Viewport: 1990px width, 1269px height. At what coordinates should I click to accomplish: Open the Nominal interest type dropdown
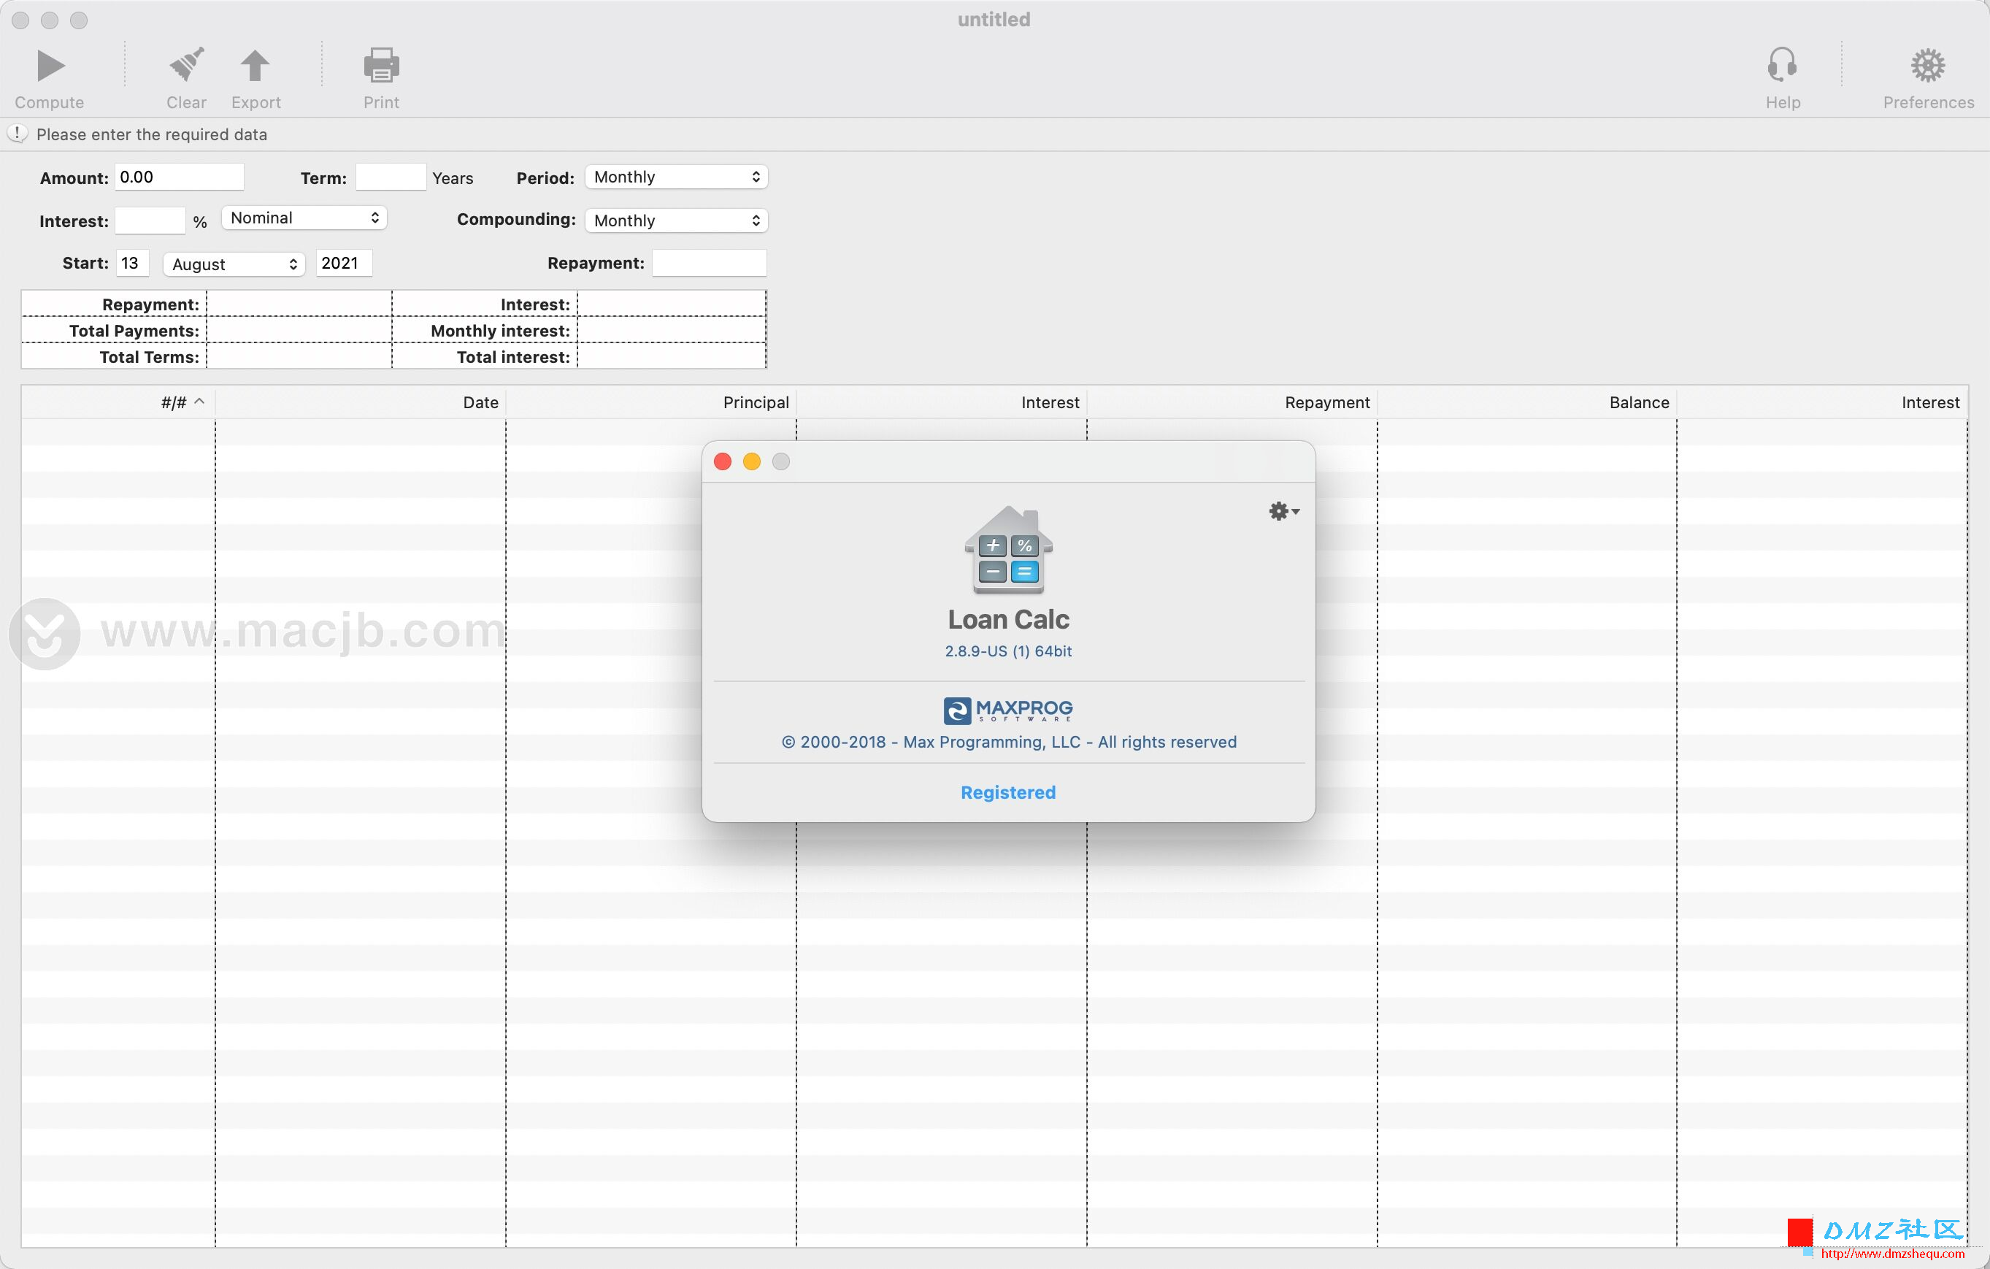pyautogui.click(x=304, y=218)
